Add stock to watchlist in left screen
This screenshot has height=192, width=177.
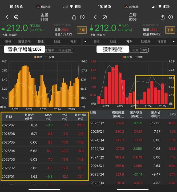(82, 17)
